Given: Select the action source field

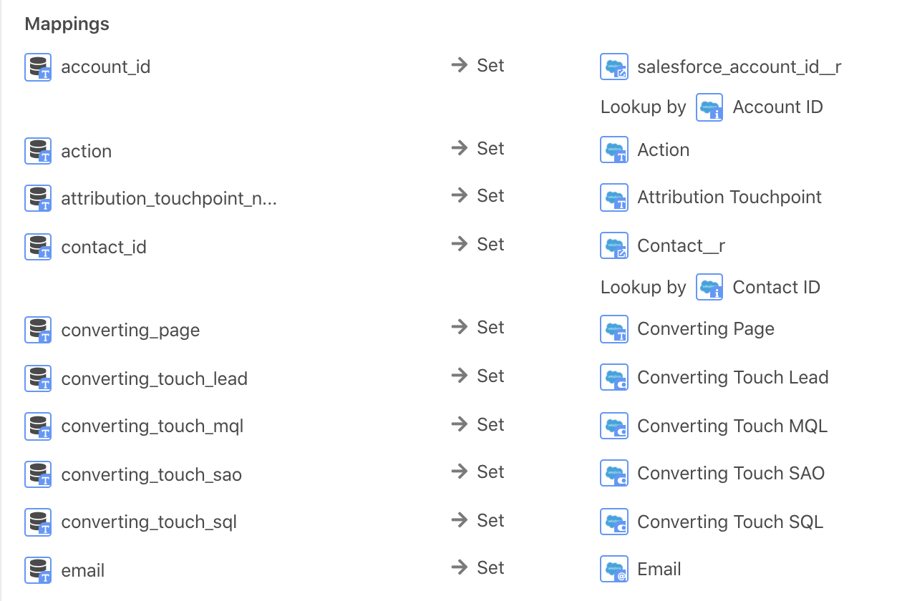Looking at the screenshot, I should point(87,151).
